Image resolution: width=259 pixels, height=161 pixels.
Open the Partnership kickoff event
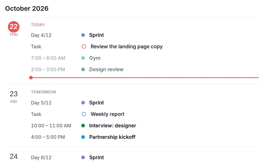(112, 137)
